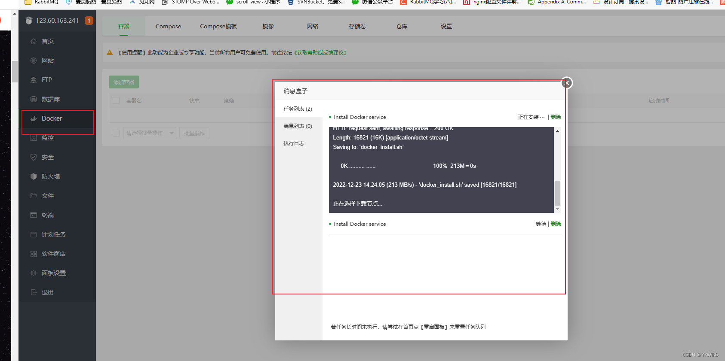This screenshot has width=725, height=361.
Task: Switch to the Compose模板 tab
Action: [x=218, y=26]
